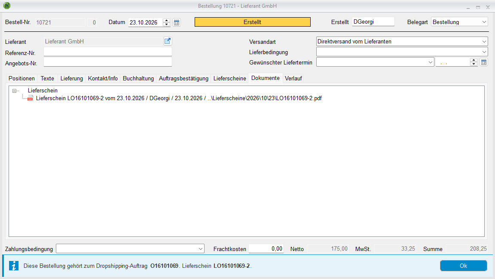Click the PDF icon of Lieferschein LO16101069-2
Viewport: 495px width, 279px height.
pyautogui.click(x=31, y=98)
